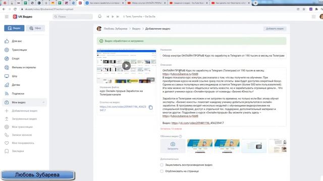Open Добавленные видео
Screen dimensions: 323x181
click(24, 111)
